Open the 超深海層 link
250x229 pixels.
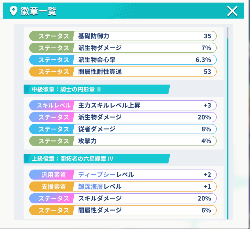click(90, 186)
